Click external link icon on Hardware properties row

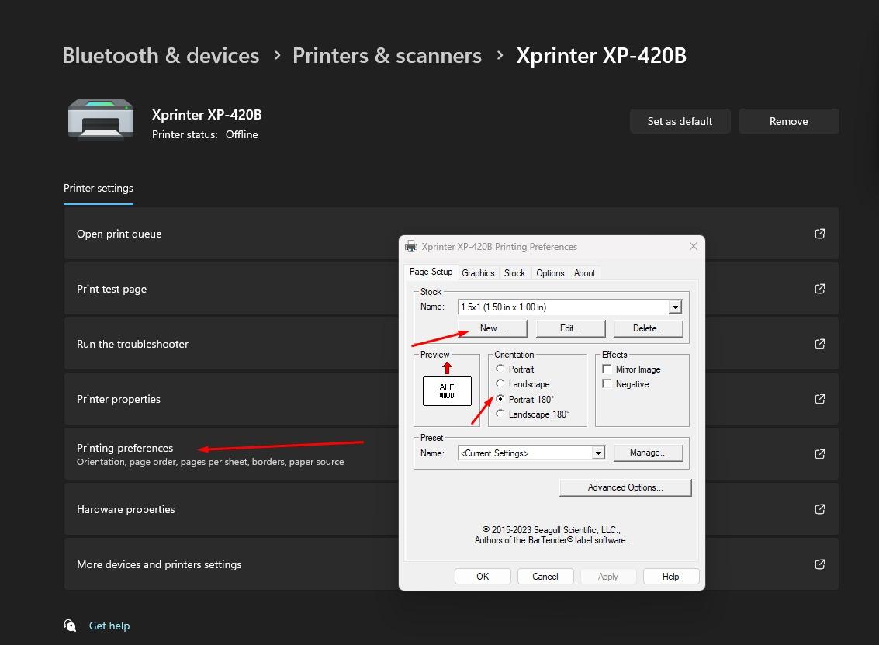point(819,508)
